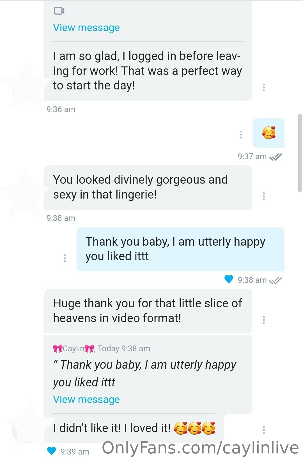Viewport: 303px width, 461px height.
Task: Toggle the blue heart like at 9:39 am
Action: 51,451
